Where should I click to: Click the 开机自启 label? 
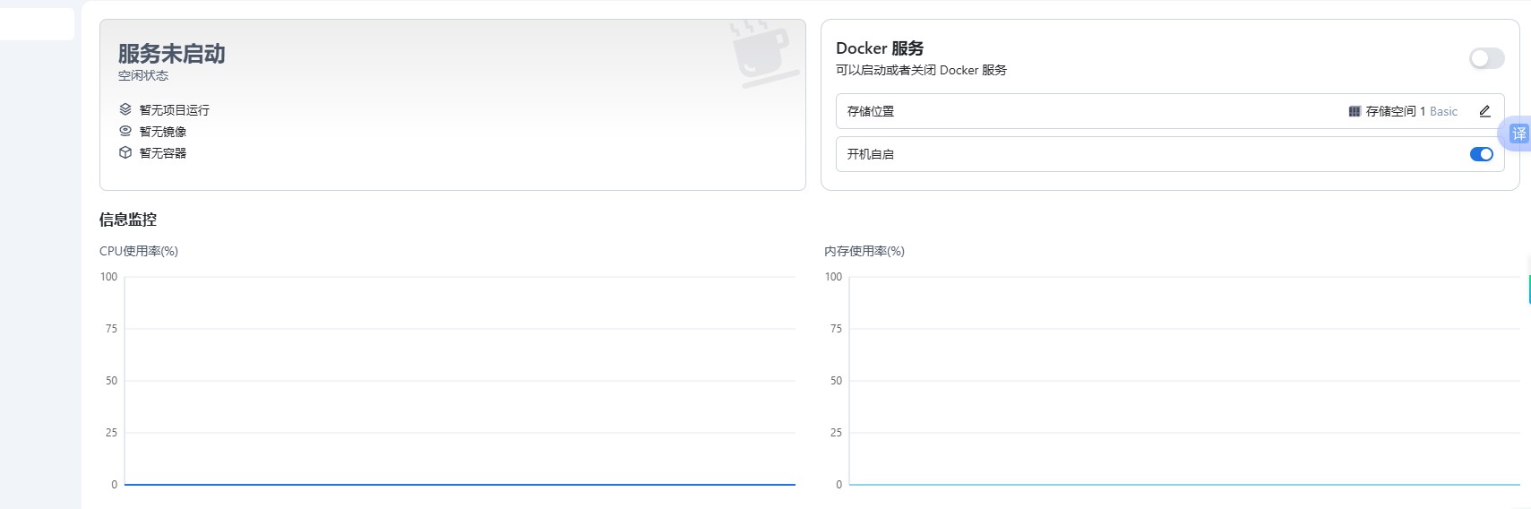[x=871, y=154]
